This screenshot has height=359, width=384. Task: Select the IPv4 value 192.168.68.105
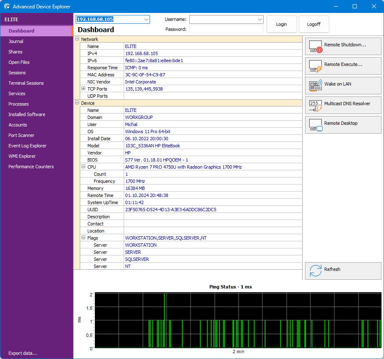[142, 53]
